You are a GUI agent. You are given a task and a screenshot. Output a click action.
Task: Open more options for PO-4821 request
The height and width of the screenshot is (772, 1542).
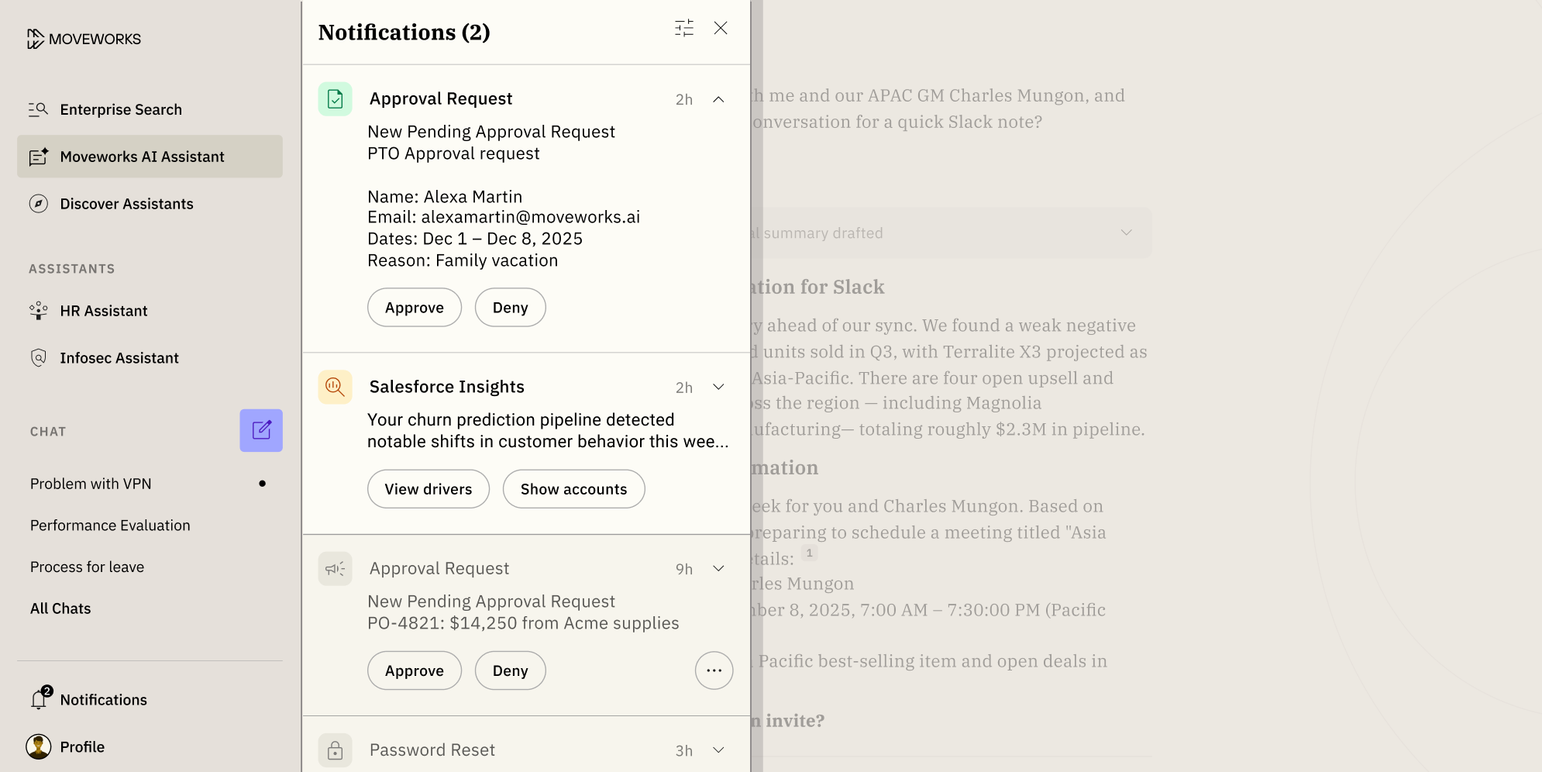714,670
